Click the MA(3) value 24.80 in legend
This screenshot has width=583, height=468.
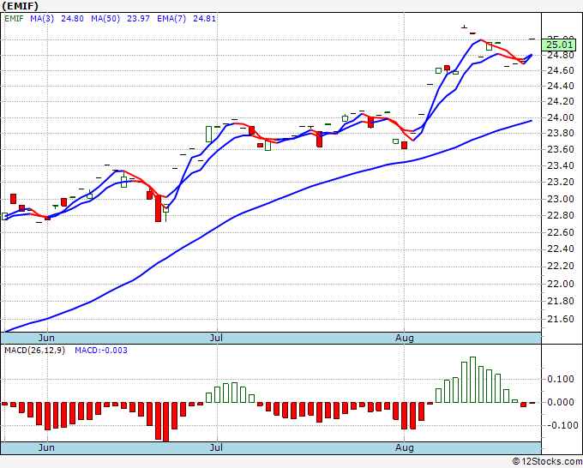point(72,19)
